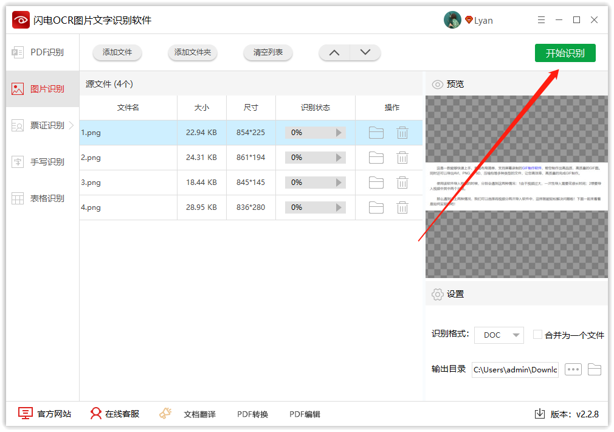The width and height of the screenshot is (614, 432).
Task: Click the 设置 settings gear icon
Action: [437, 294]
